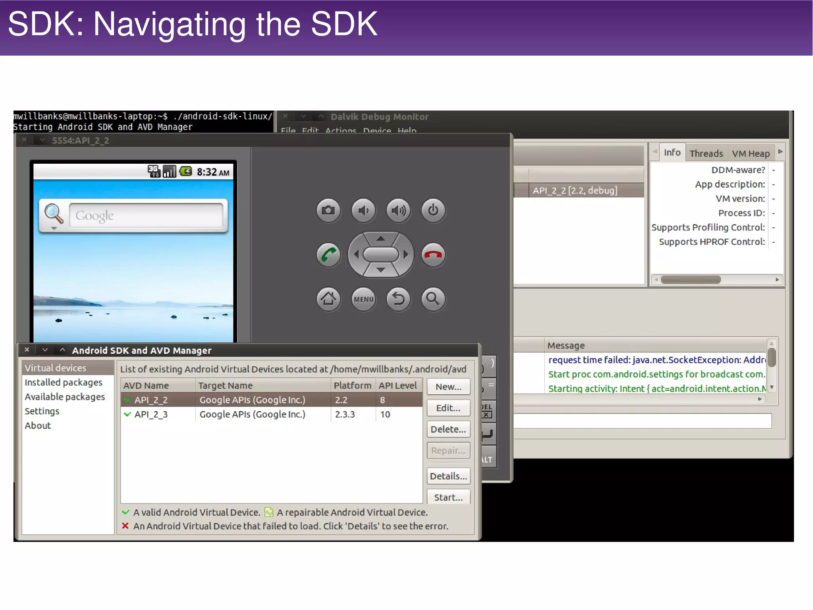Maximize the AVD Manager window with up chevron
Image resolution: width=813 pixels, height=610 pixels.
click(x=62, y=350)
